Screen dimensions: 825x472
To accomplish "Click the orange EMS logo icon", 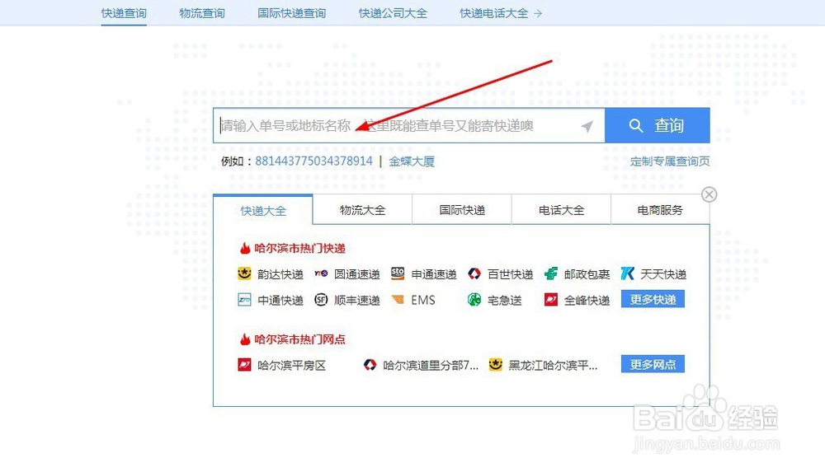I will (x=398, y=300).
